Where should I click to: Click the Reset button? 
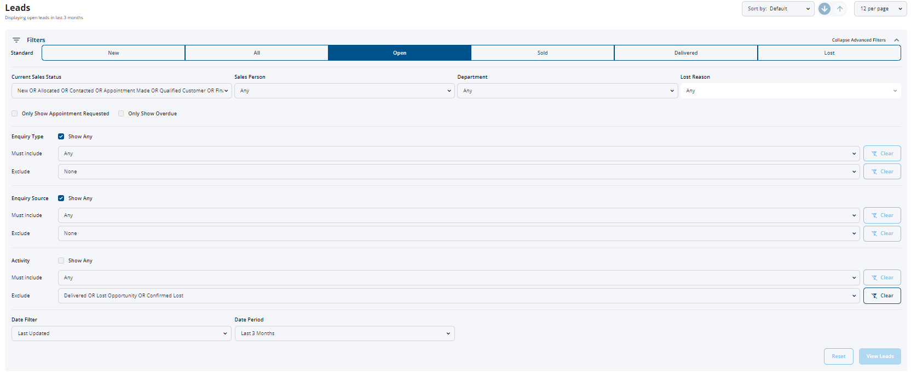(839, 356)
